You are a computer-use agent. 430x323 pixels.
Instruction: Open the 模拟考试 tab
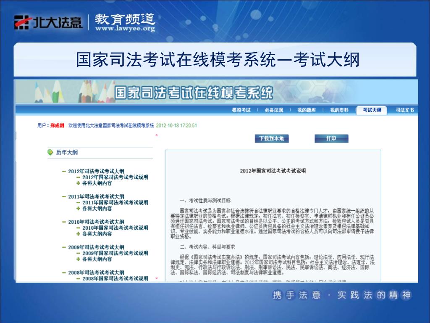click(241, 110)
